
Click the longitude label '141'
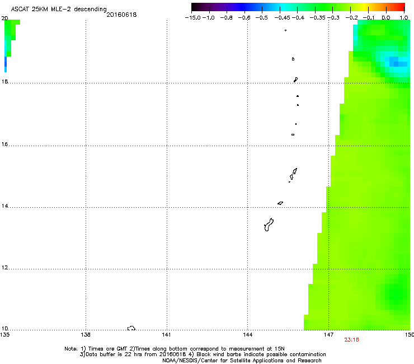166,335
